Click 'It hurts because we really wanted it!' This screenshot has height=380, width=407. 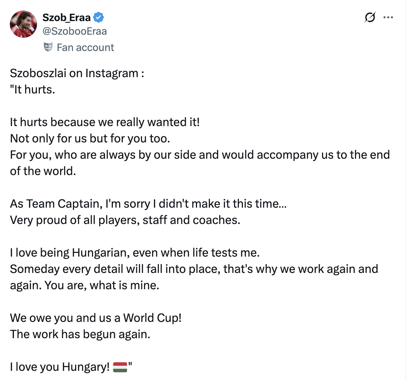point(105,122)
